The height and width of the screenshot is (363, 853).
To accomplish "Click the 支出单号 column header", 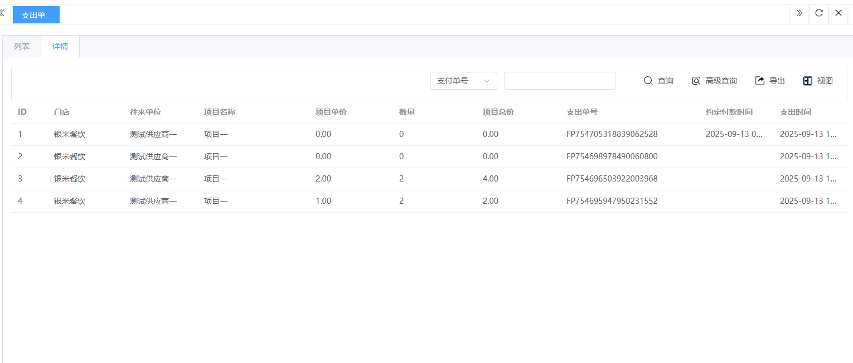I will (581, 112).
